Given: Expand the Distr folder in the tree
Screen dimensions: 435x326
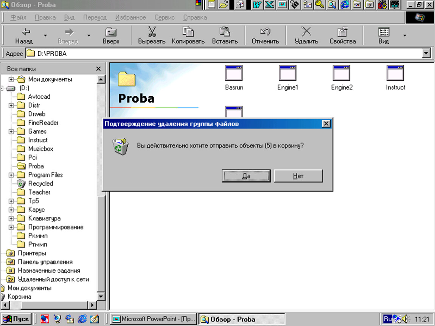Looking at the screenshot, I should point(11,105).
